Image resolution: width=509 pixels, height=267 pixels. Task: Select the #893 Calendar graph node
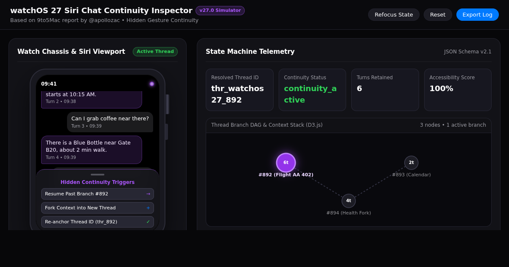411,163
